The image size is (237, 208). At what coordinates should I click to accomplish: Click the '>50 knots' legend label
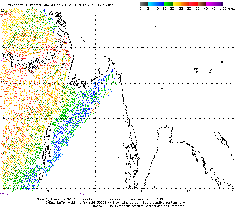click(228, 9)
